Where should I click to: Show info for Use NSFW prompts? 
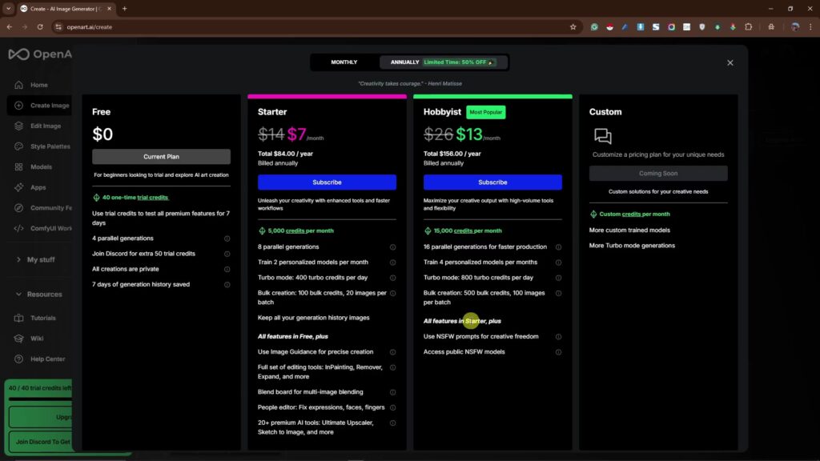pyautogui.click(x=558, y=337)
